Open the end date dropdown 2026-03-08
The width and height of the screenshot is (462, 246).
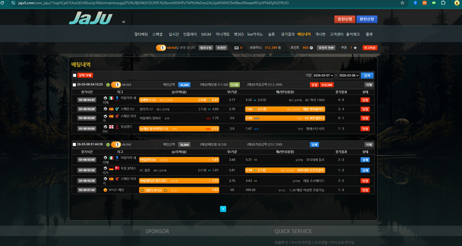[x=349, y=75]
